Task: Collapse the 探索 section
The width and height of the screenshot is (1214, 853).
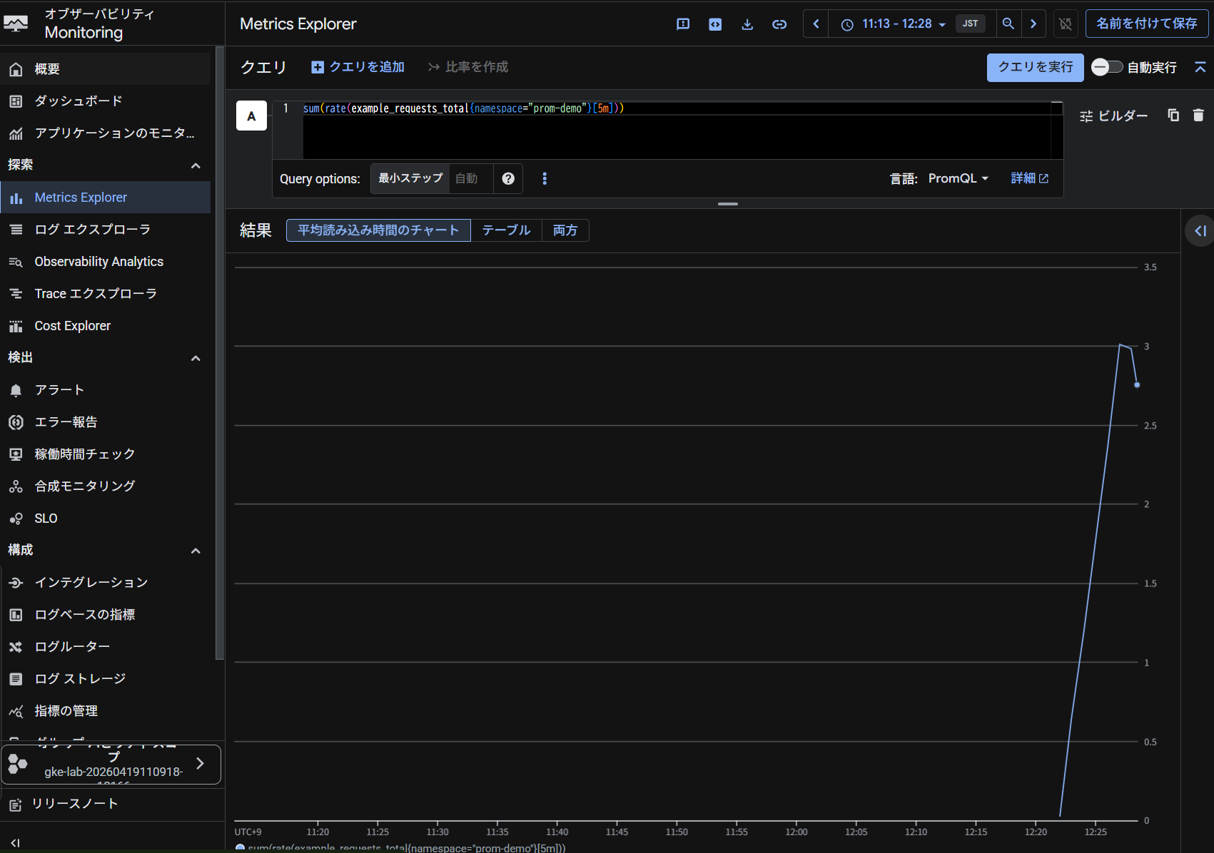Action: pos(196,165)
